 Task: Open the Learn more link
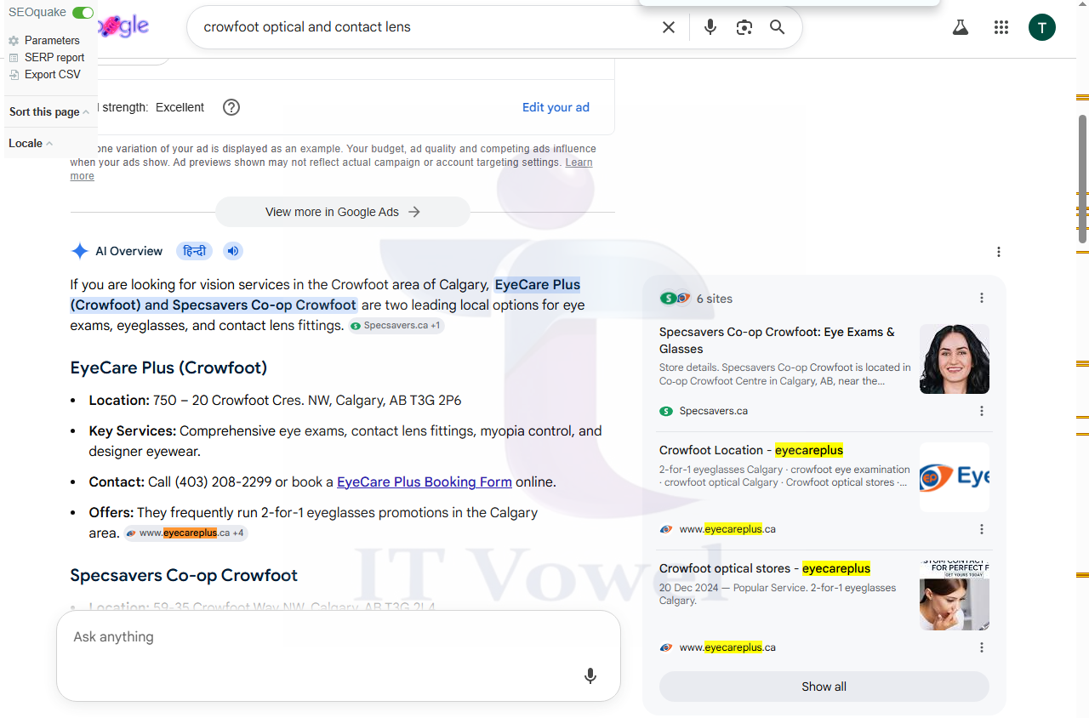(579, 162)
